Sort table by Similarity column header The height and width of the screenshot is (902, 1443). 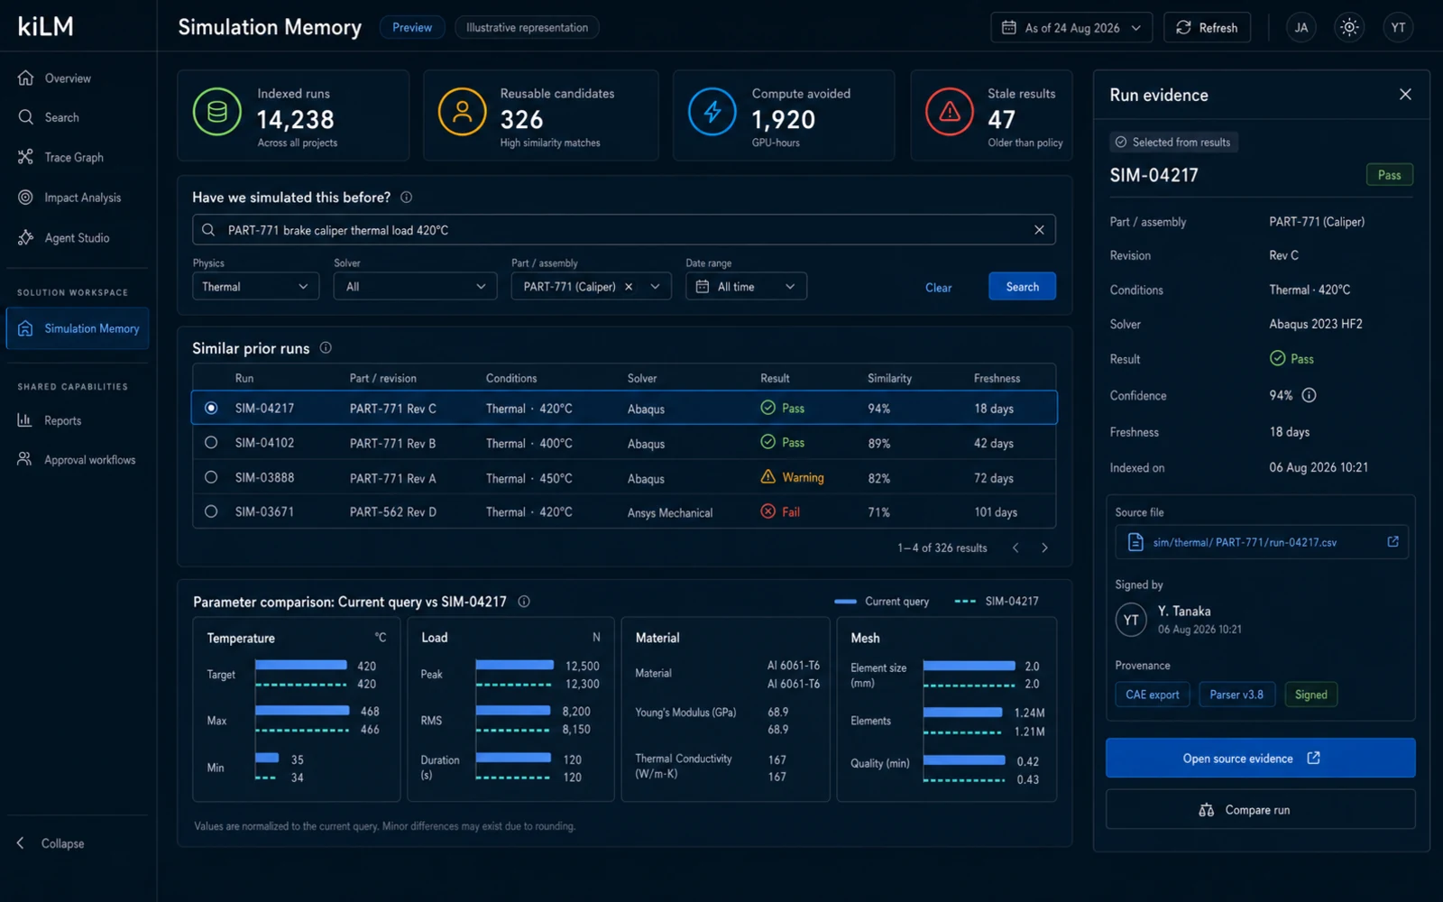[889, 379]
